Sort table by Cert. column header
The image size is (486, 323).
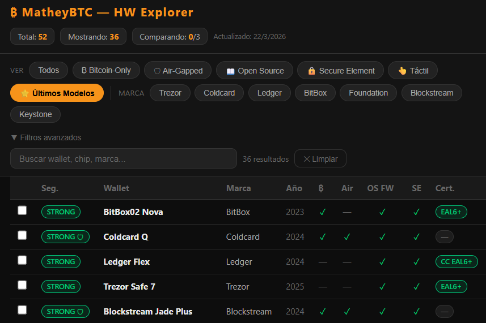point(445,188)
